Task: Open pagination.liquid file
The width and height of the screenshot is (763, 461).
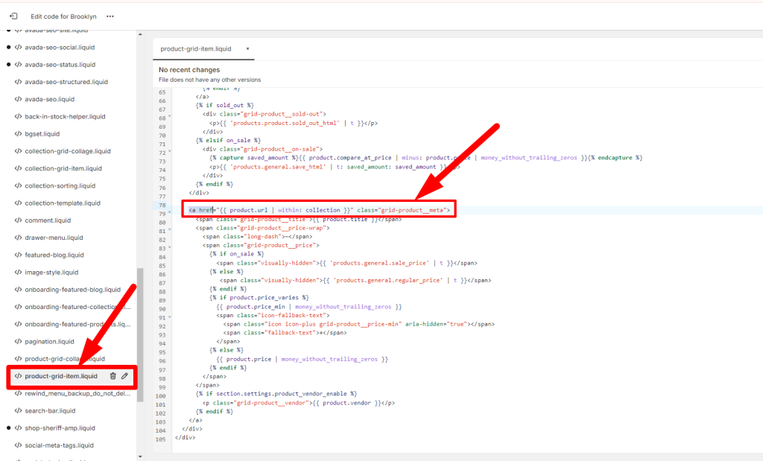Action: point(50,341)
